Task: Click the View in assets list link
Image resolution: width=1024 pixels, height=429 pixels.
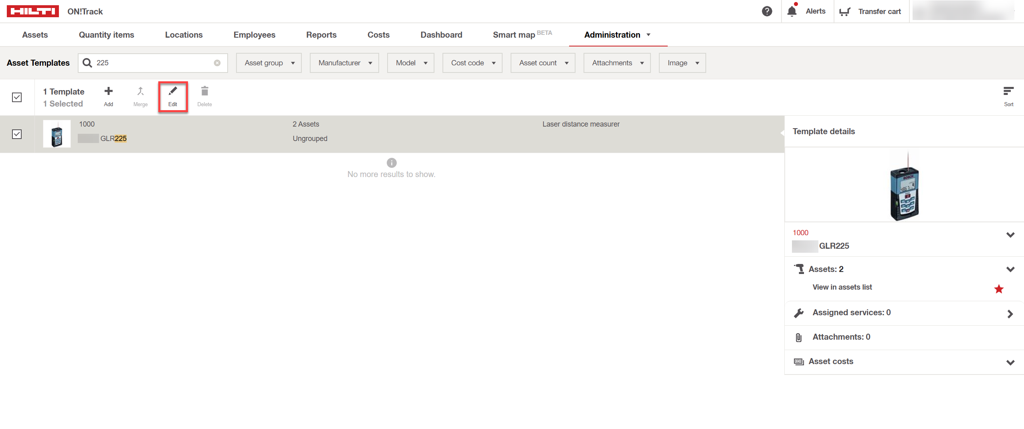Action: 842,287
